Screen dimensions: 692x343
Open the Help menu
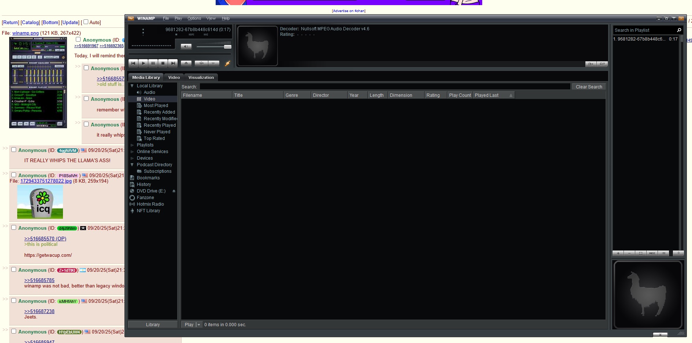[226, 18]
